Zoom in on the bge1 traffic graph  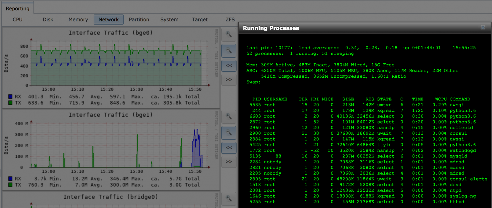[229, 117]
